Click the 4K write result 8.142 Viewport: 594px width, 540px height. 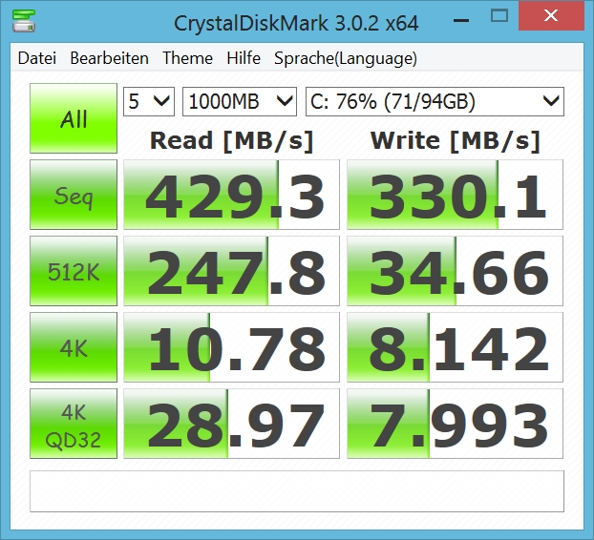[x=455, y=347]
